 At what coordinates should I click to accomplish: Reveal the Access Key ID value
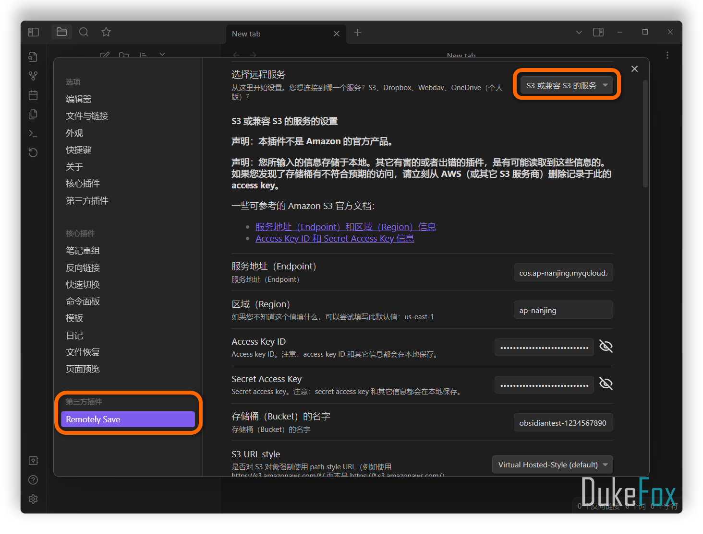(606, 347)
